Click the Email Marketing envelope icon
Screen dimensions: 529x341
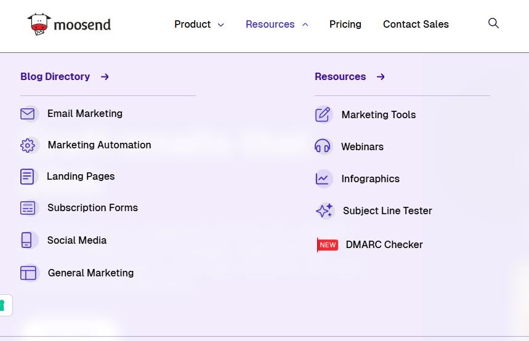point(28,114)
